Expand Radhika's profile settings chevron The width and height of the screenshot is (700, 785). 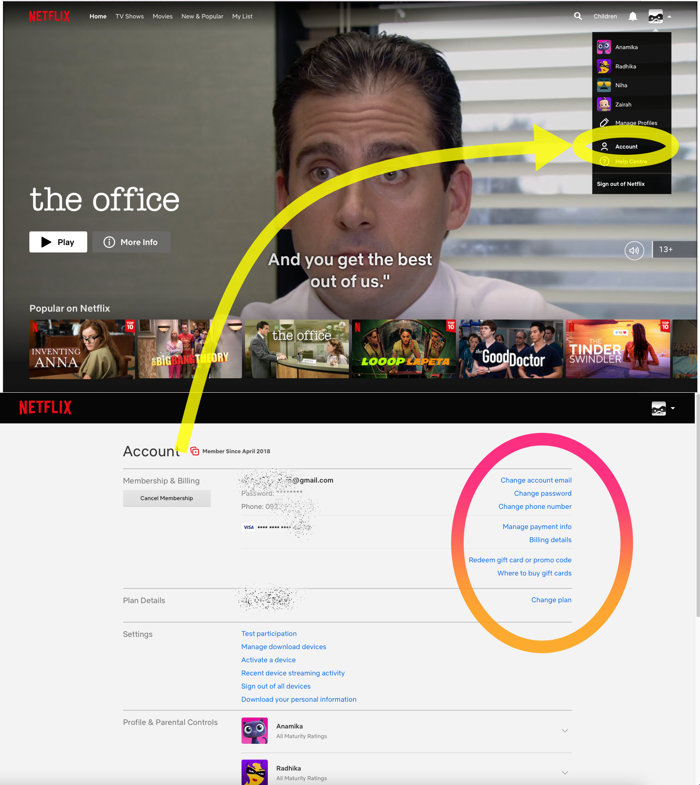point(565,773)
